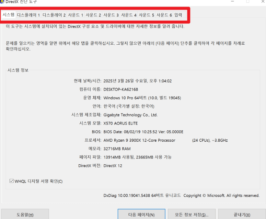
Task: Click the 32716MB RAM value
Action: pos(117,149)
